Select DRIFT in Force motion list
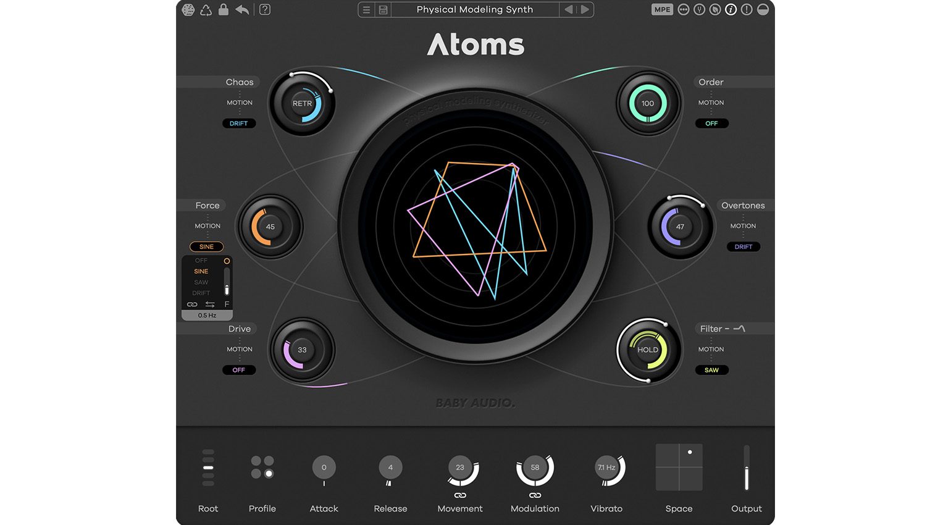 tap(201, 293)
